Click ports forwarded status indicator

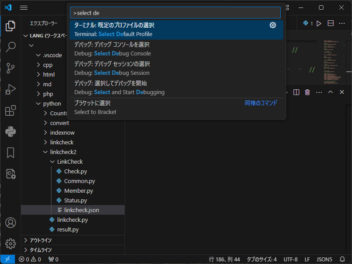click(x=53, y=259)
